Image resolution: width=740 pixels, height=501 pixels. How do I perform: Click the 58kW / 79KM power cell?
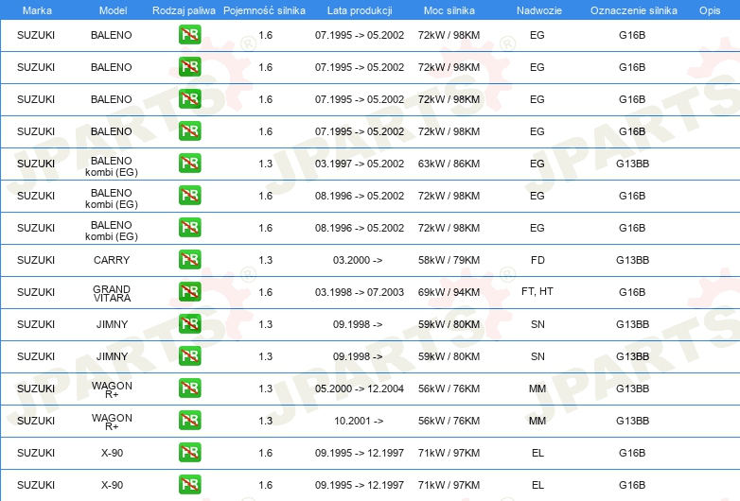pyautogui.click(x=449, y=260)
